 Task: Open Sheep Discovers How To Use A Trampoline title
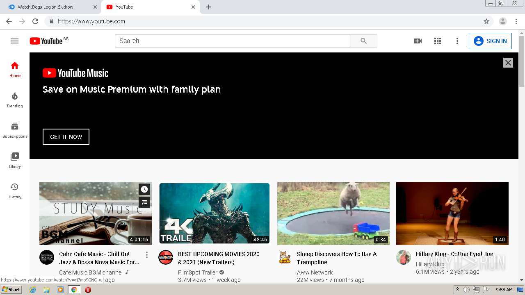tap(337, 258)
